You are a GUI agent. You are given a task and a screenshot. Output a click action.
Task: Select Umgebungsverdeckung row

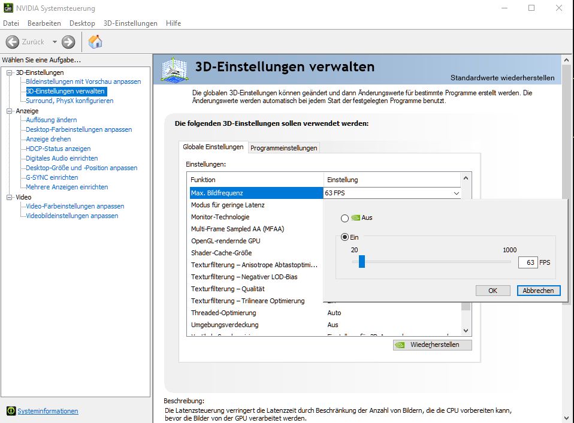click(325, 325)
